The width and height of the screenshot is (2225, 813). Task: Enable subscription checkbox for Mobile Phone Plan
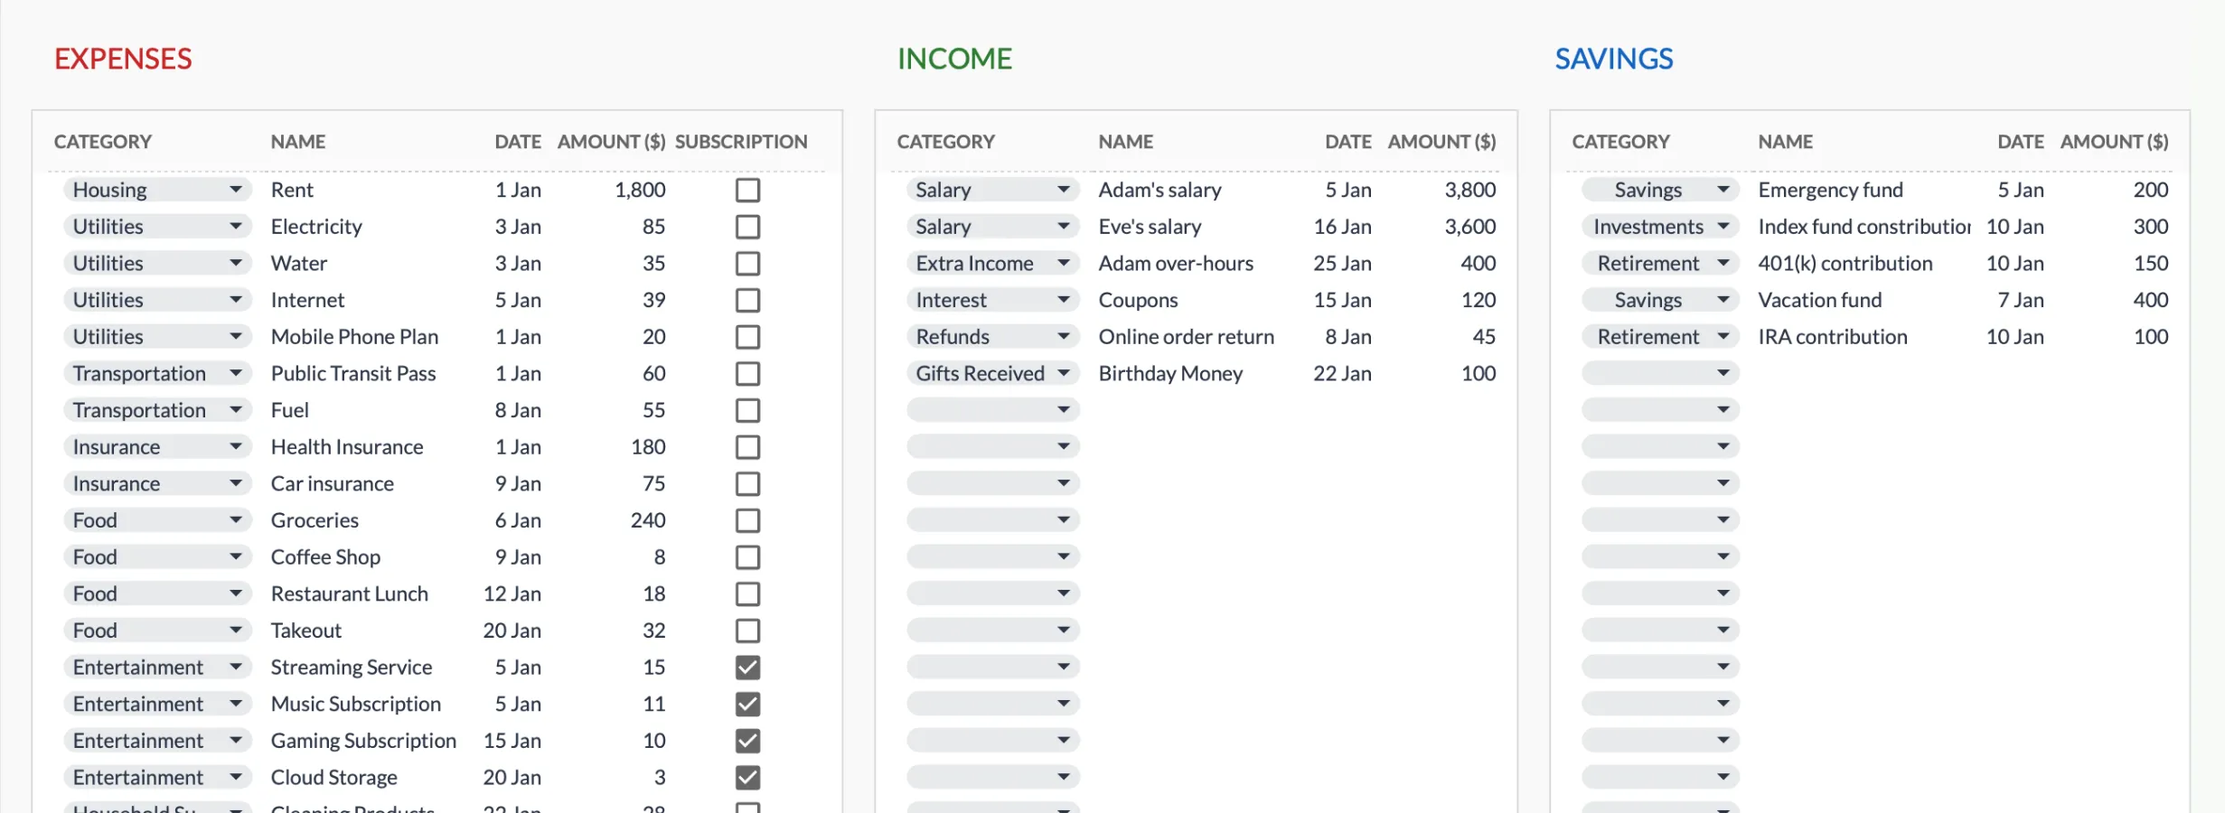[x=747, y=337]
